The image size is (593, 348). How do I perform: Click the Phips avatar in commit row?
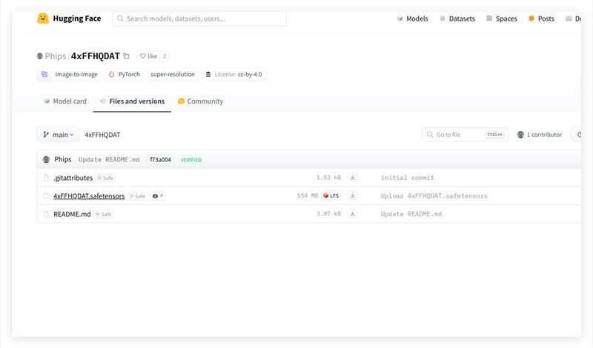click(x=47, y=159)
